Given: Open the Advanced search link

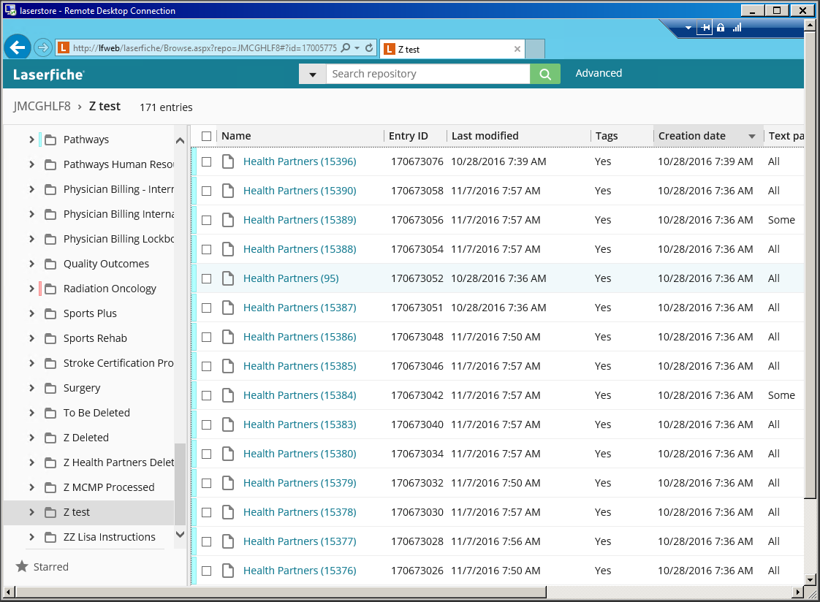Looking at the screenshot, I should click(599, 73).
